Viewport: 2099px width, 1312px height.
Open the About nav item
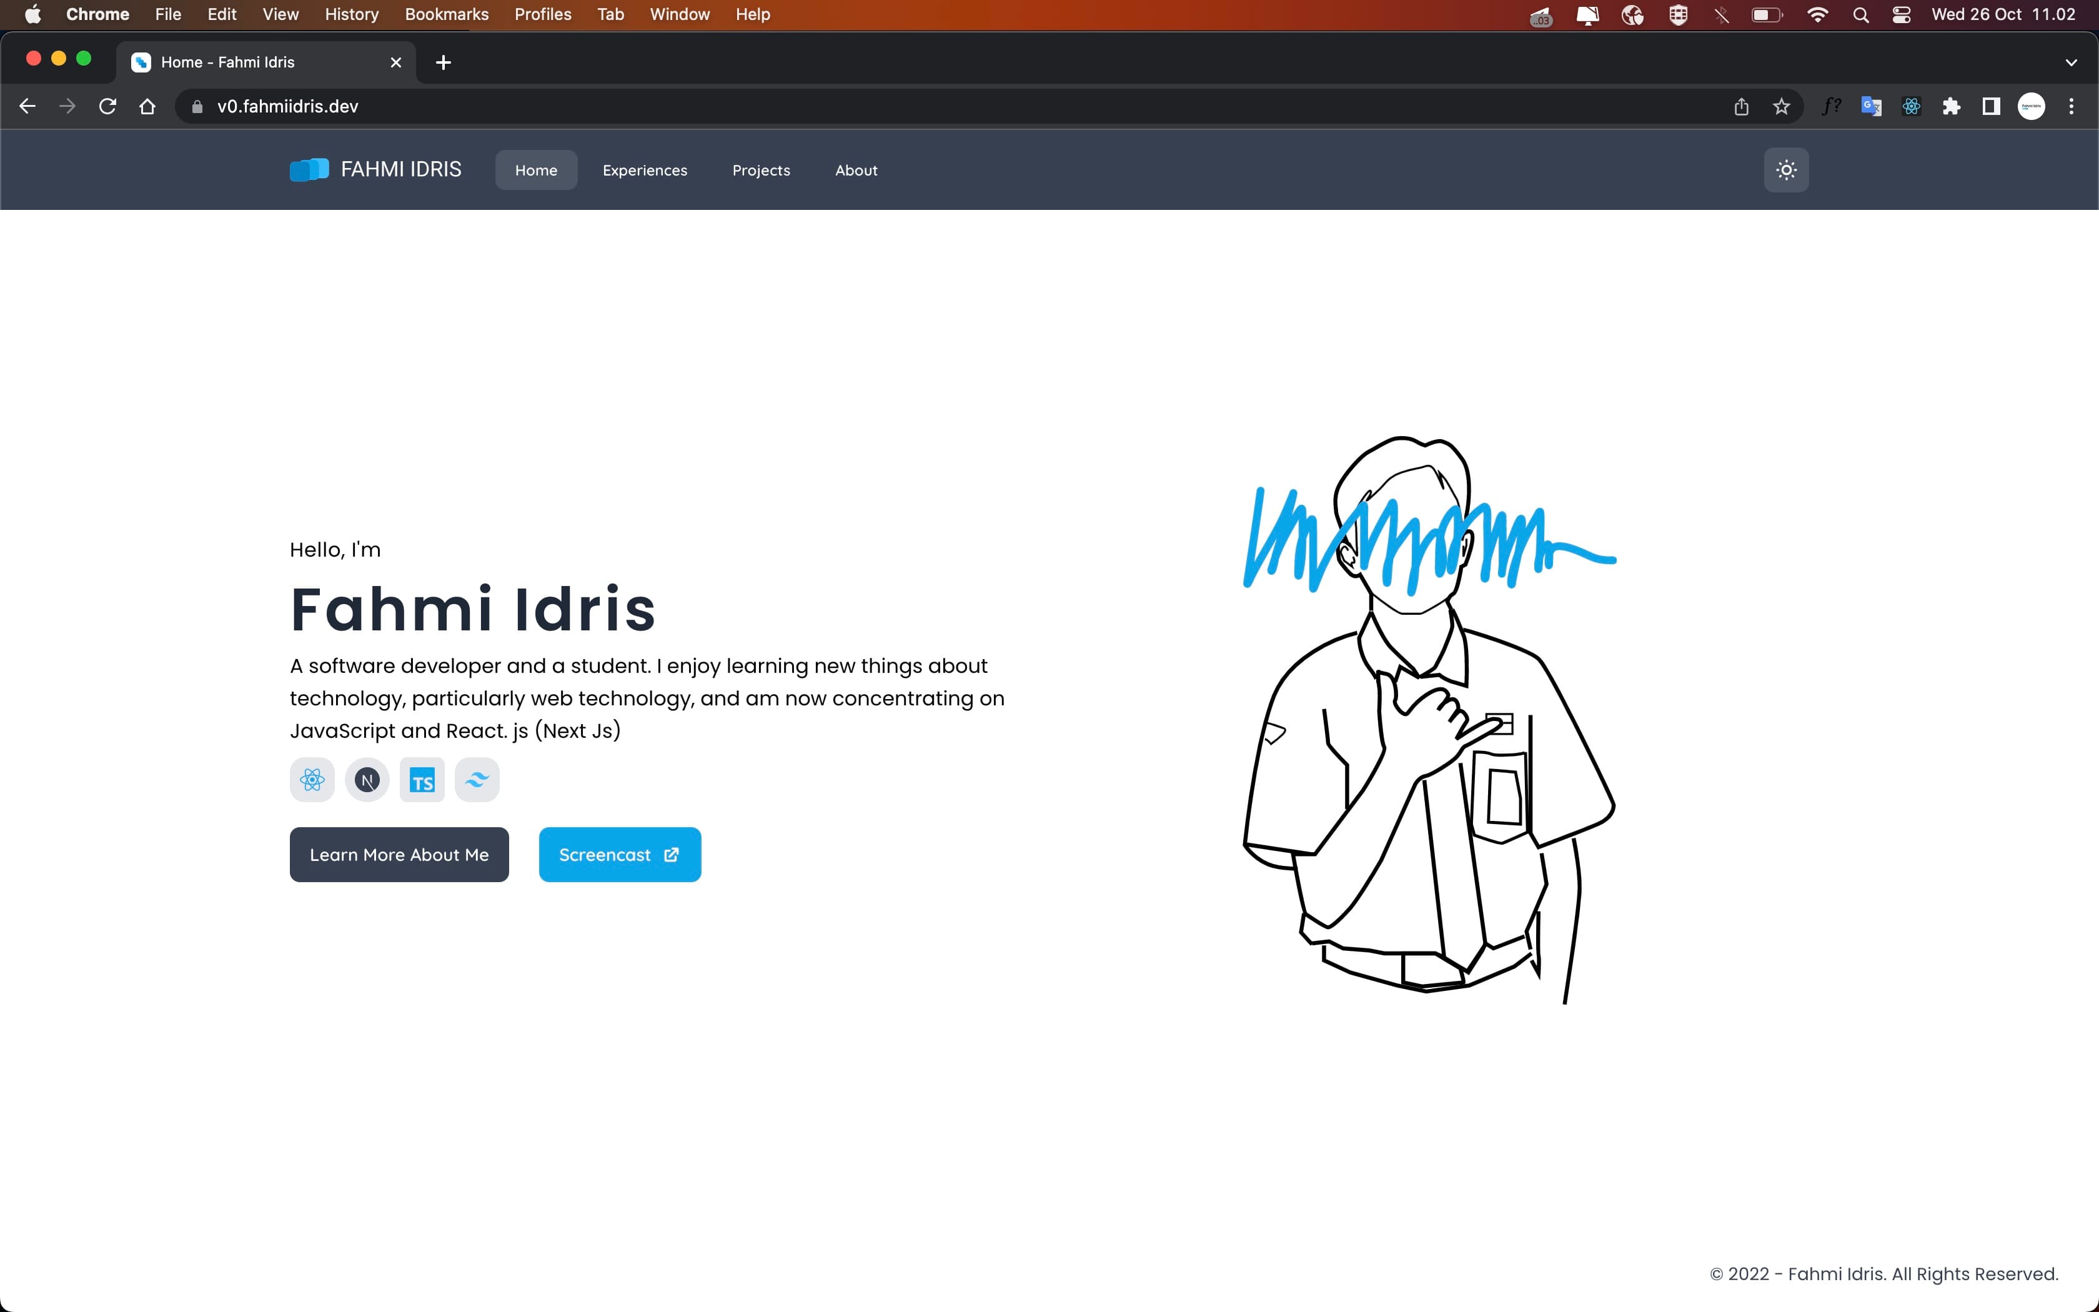click(856, 170)
